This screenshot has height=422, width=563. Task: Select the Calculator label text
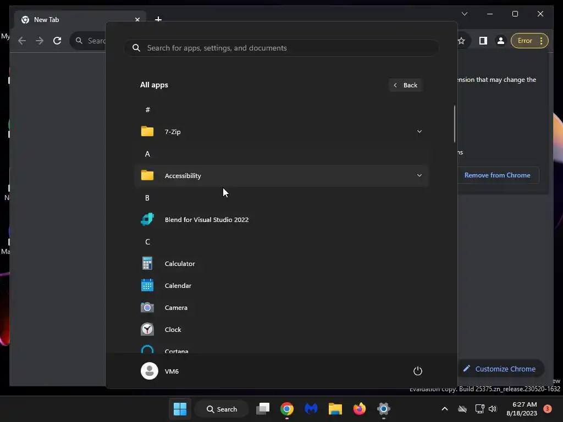(x=180, y=263)
